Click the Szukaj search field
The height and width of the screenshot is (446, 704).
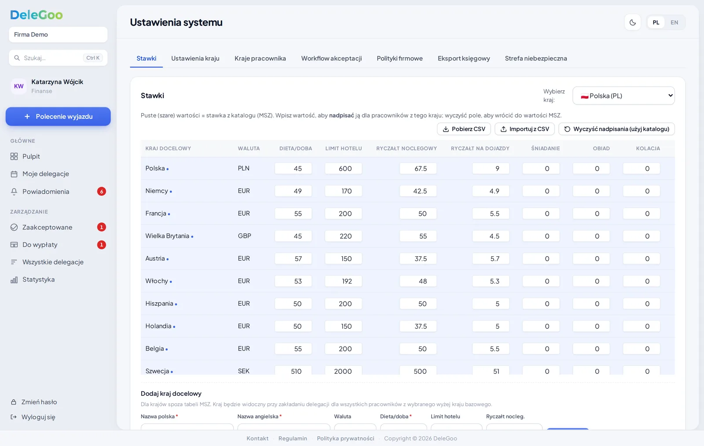pyautogui.click(x=58, y=58)
